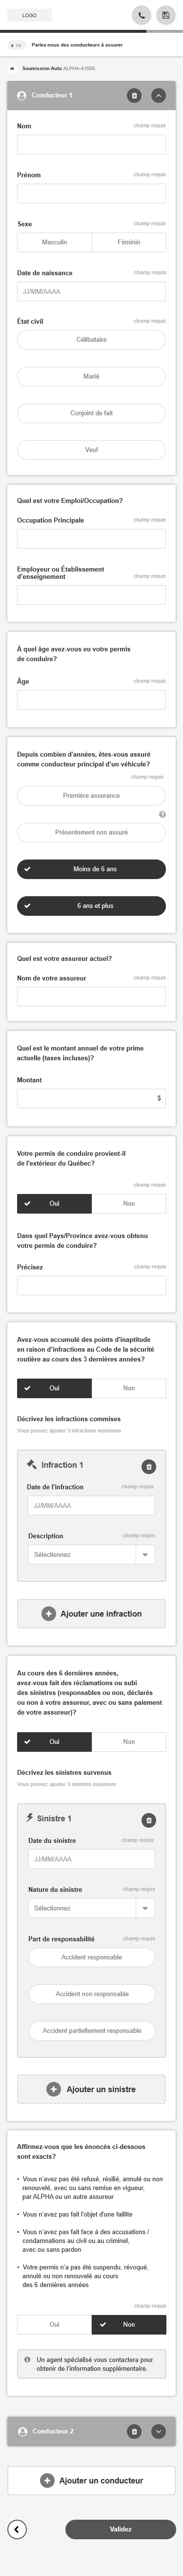Select Féminin for Sexe
This screenshot has height=2576, width=183.
coord(128,242)
